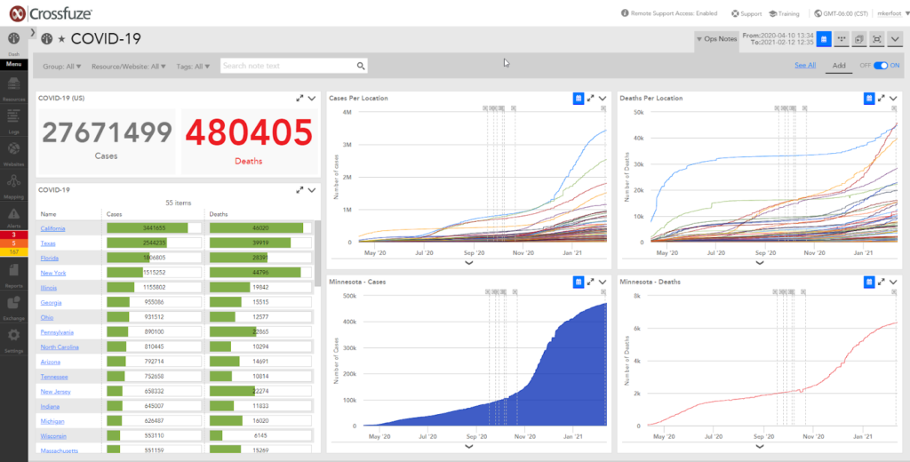The width and height of the screenshot is (910, 462).
Task: Collapse the Ops Notes tab
Action: point(717,39)
